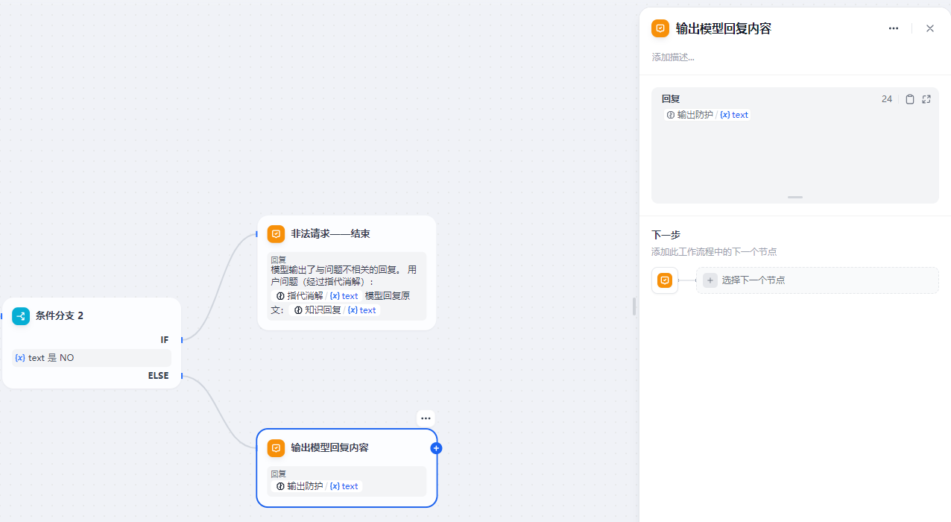Screen dimensions: 951x522
Task: Expand the 回复 editor to full screen
Action: pyautogui.click(x=926, y=99)
